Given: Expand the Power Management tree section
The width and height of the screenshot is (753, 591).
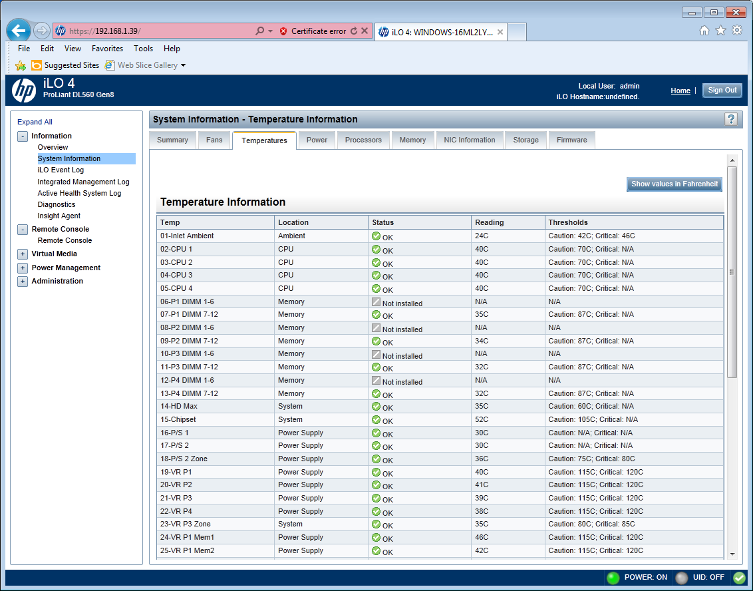Looking at the screenshot, I should 23,268.
